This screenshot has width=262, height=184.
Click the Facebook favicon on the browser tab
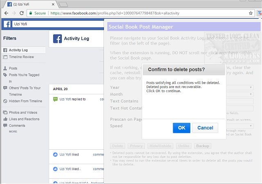[9, 4]
